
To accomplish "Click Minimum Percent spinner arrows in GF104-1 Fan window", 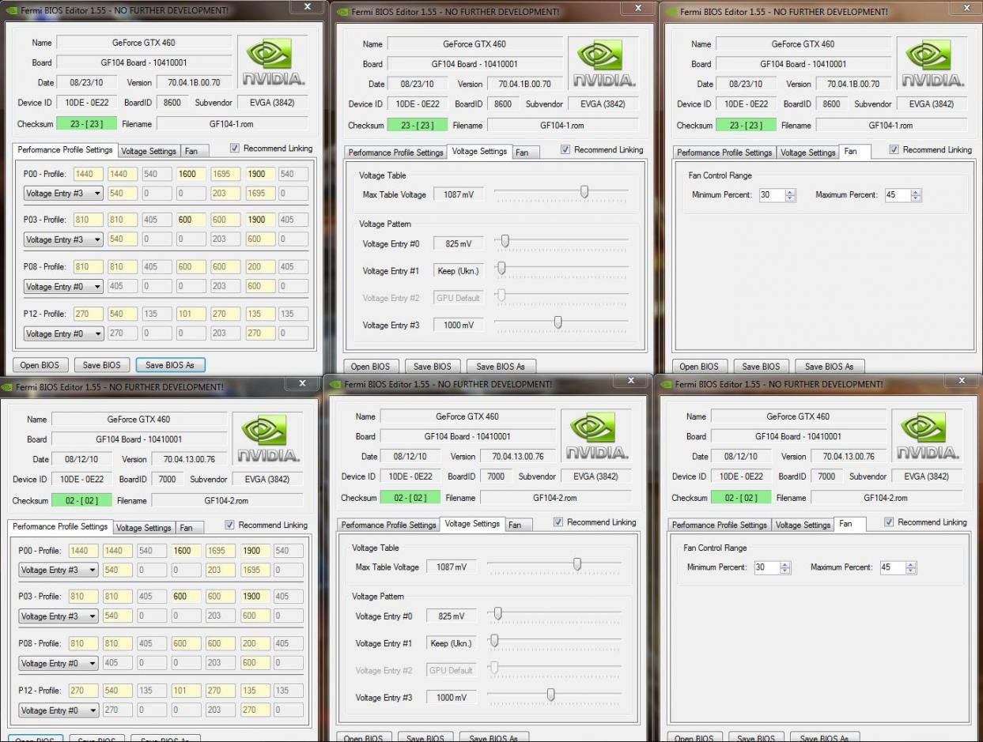I will tap(791, 195).
